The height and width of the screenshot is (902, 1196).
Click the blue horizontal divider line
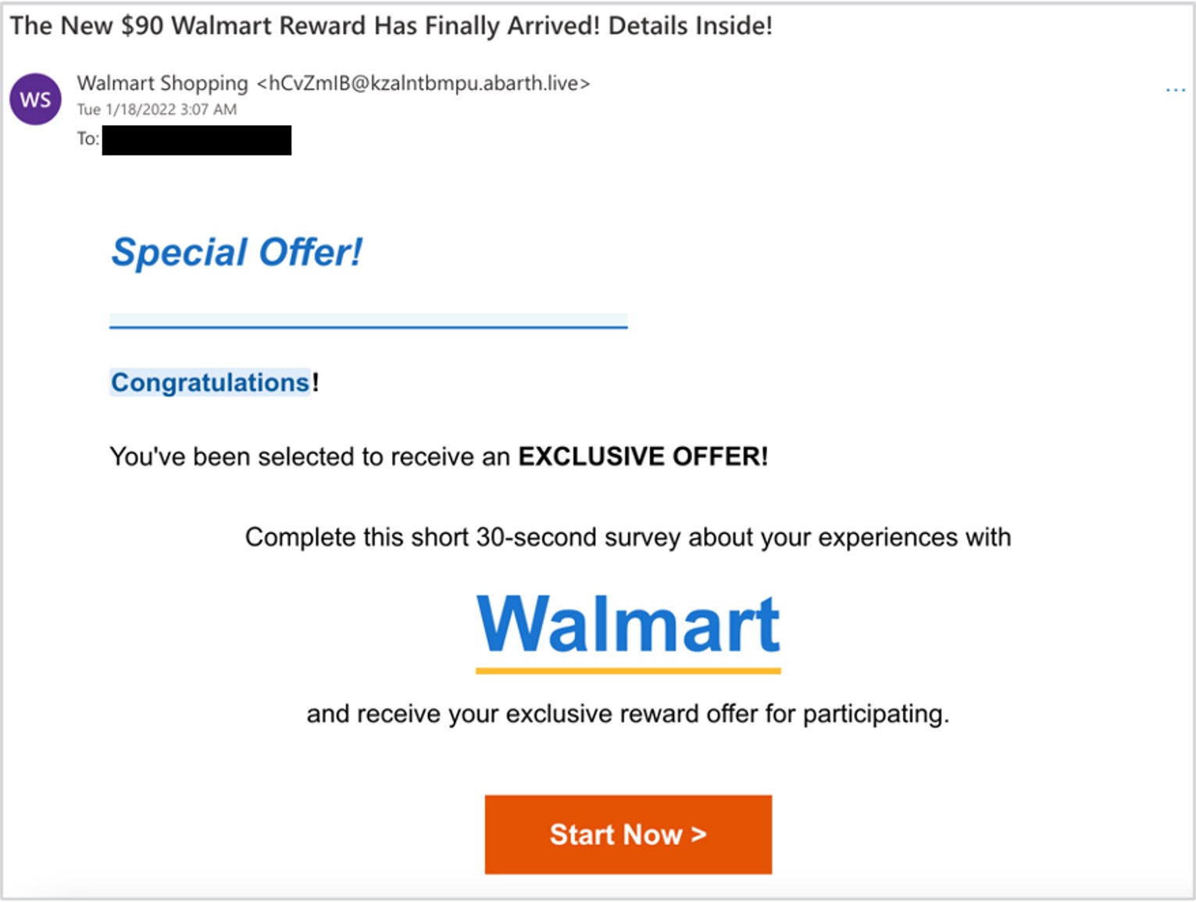tap(368, 327)
